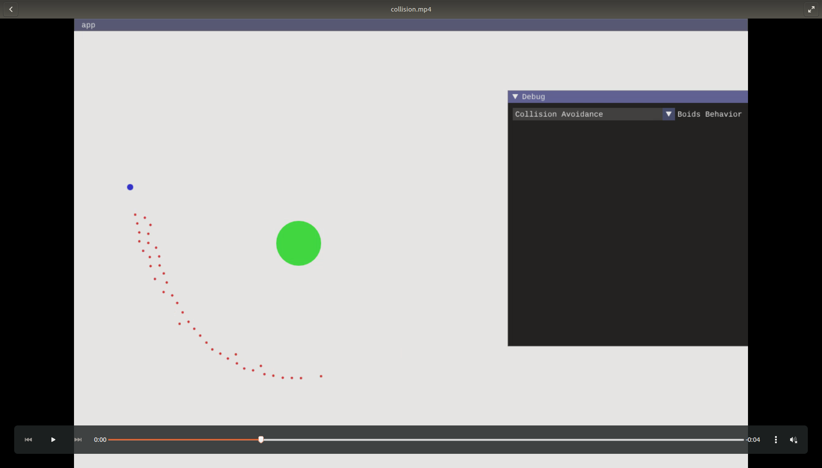Select the restart playback icon
Screen dimensions: 822x468
tap(28, 440)
